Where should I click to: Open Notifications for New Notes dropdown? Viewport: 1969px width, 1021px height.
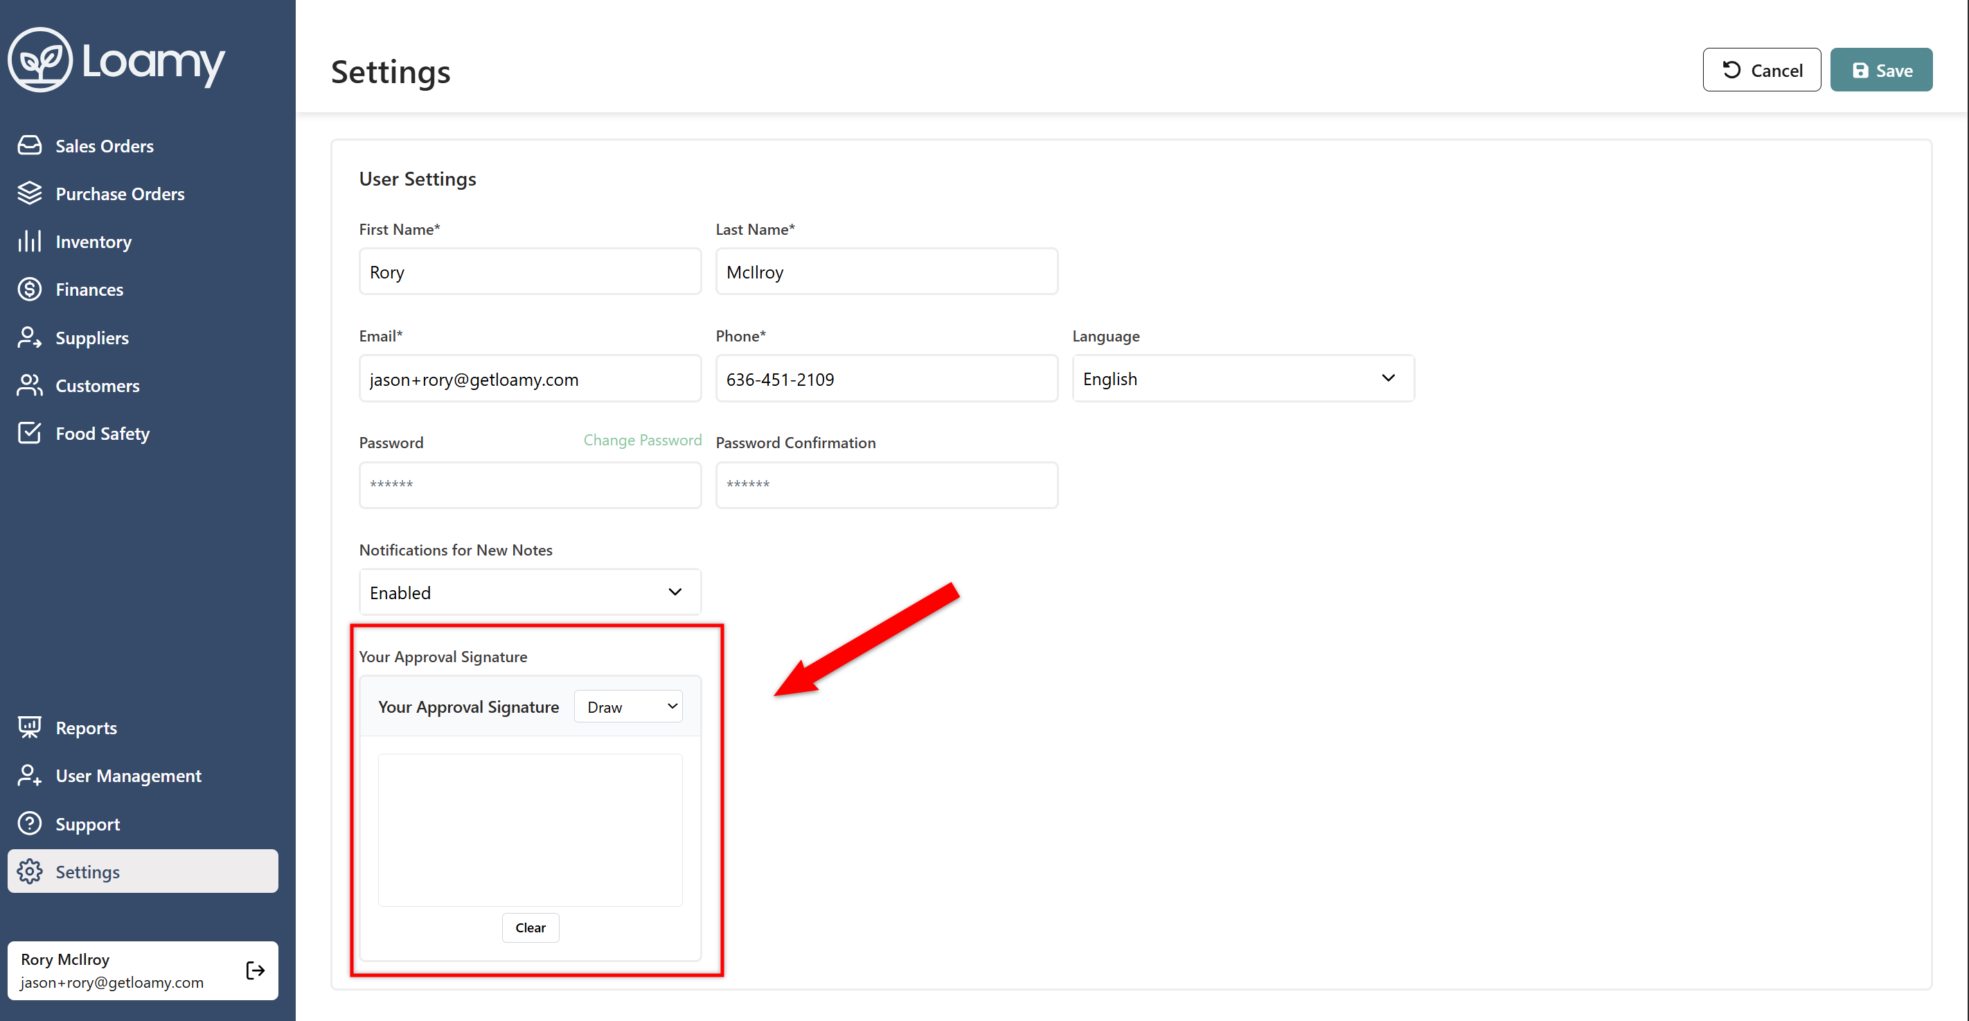point(530,592)
